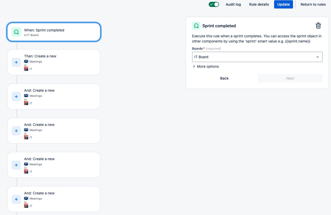Screen dimensions: 331x215
Task: Open Rule details
Action: pyautogui.click(x=259, y=4)
